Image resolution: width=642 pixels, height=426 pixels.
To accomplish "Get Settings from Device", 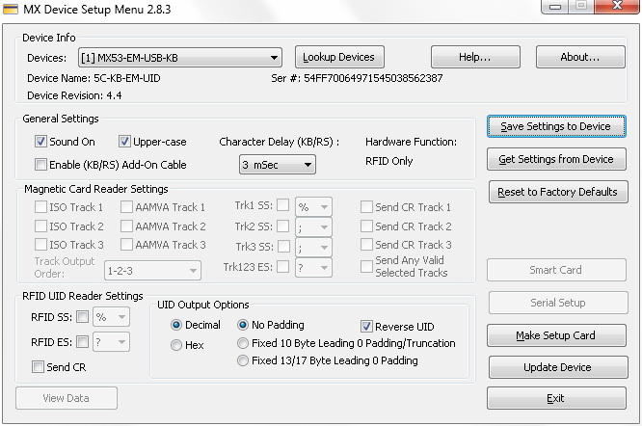I will 556,159.
